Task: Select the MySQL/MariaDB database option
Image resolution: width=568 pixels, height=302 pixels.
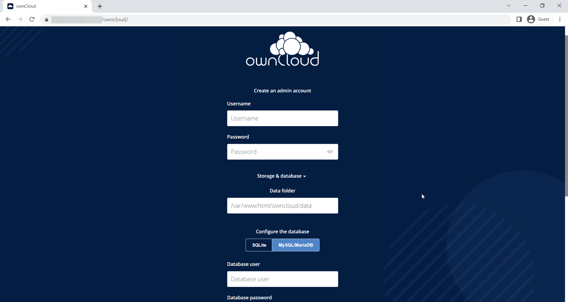Action: (x=296, y=245)
